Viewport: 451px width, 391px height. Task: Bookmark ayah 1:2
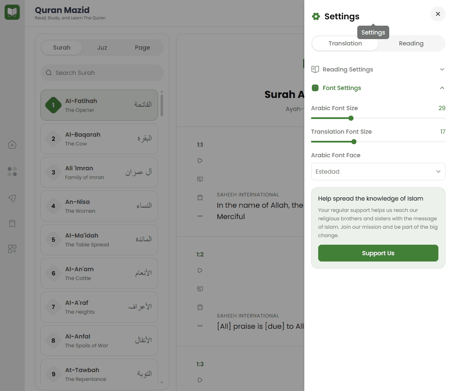[x=200, y=307]
